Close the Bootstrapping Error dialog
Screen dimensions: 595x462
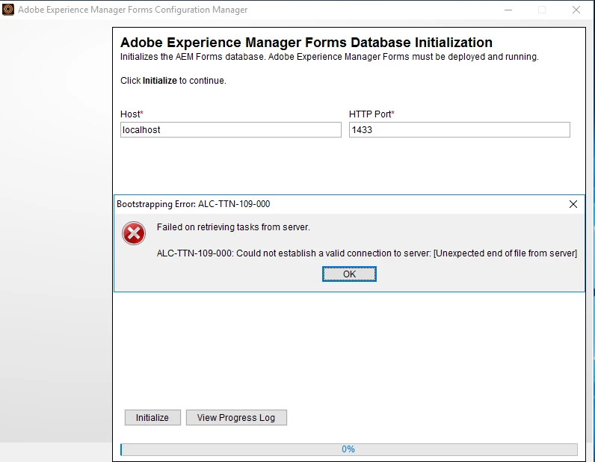(573, 204)
